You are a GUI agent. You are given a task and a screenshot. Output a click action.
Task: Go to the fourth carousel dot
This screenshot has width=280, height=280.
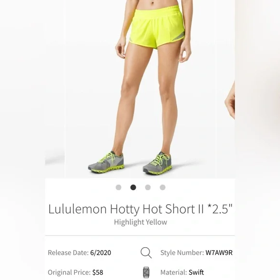tap(163, 187)
